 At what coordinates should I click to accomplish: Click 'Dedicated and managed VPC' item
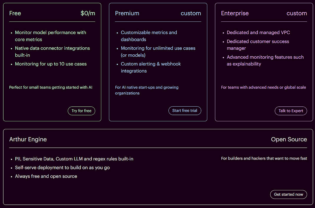point(258,32)
